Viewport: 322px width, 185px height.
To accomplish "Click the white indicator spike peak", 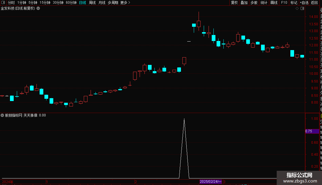I will [x=184, y=119].
